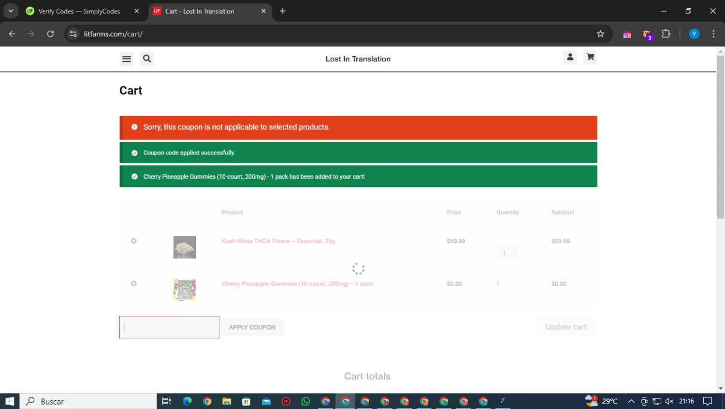Reload the litfarms cart page
This screenshot has height=409, width=725.
(x=50, y=34)
